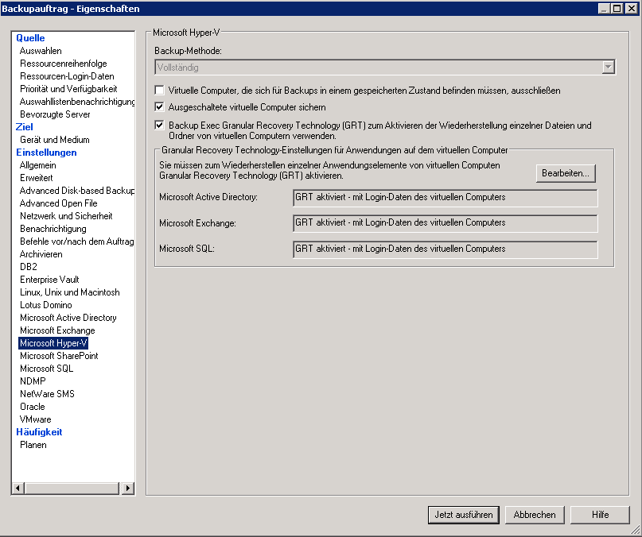642x537 pixels.
Task: Open Ressourcen-Login-Daten page
Action: pos(67,76)
